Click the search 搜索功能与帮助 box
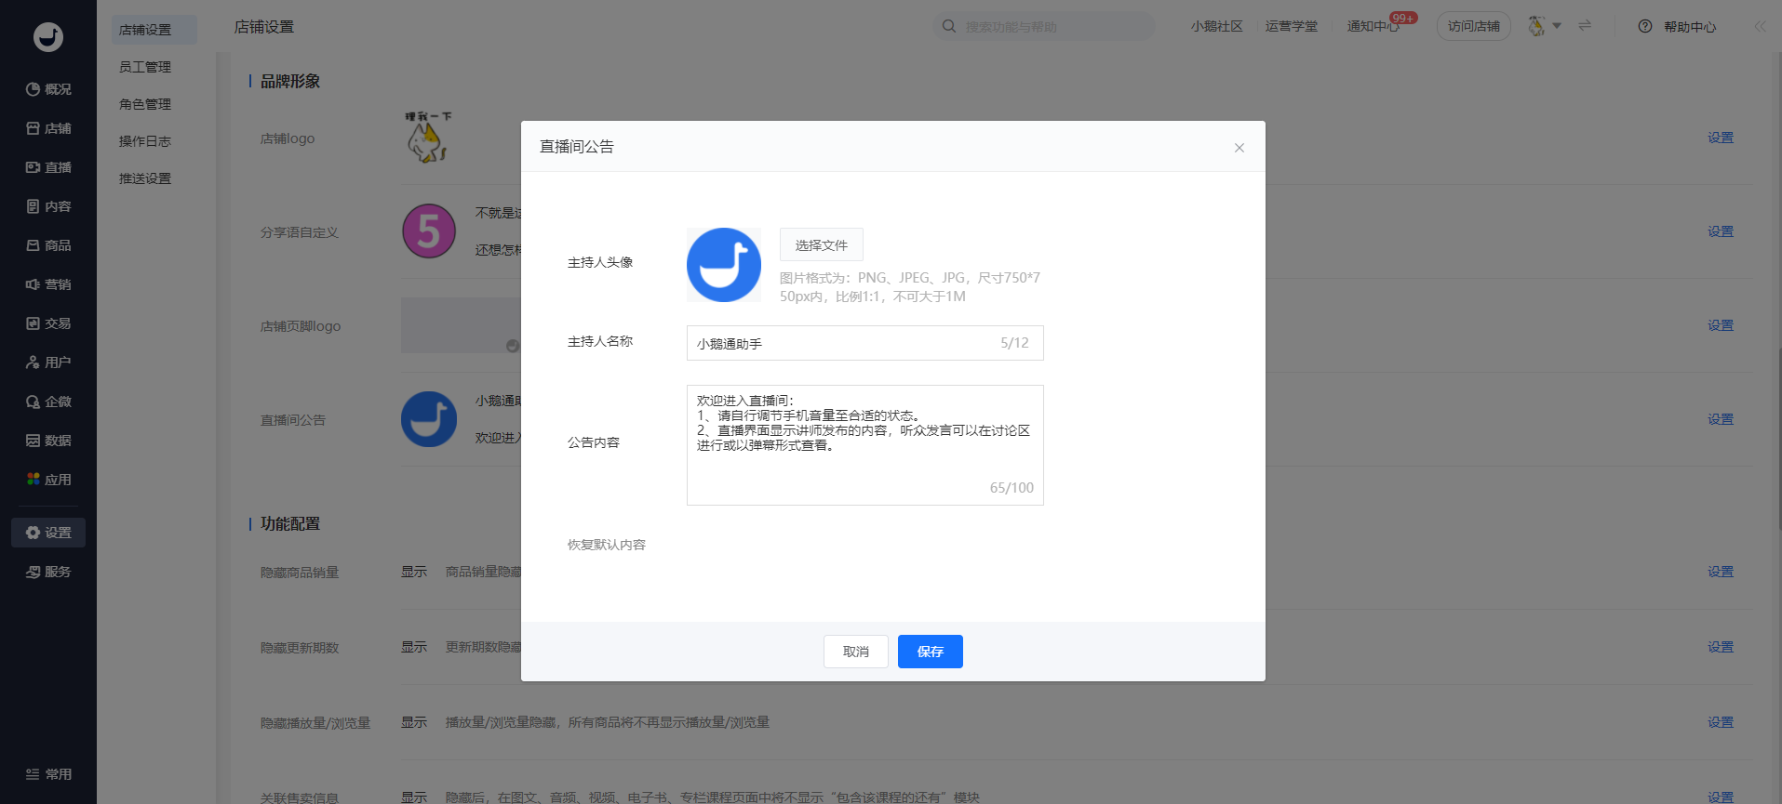1782x804 pixels. tap(1044, 26)
